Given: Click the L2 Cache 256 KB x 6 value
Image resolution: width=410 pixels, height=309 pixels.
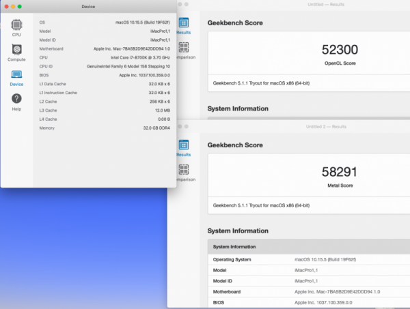Looking at the screenshot, I should [x=160, y=102].
